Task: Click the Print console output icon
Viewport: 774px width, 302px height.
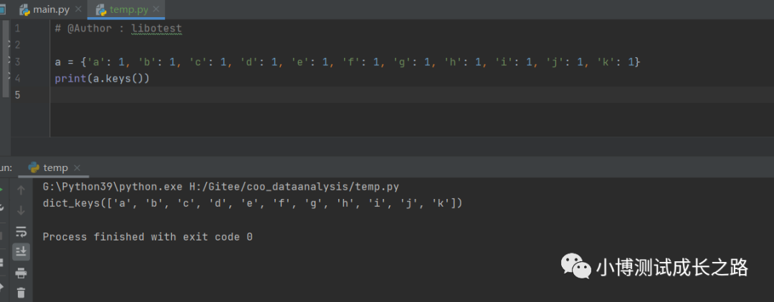Action: pyautogui.click(x=21, y=273)
